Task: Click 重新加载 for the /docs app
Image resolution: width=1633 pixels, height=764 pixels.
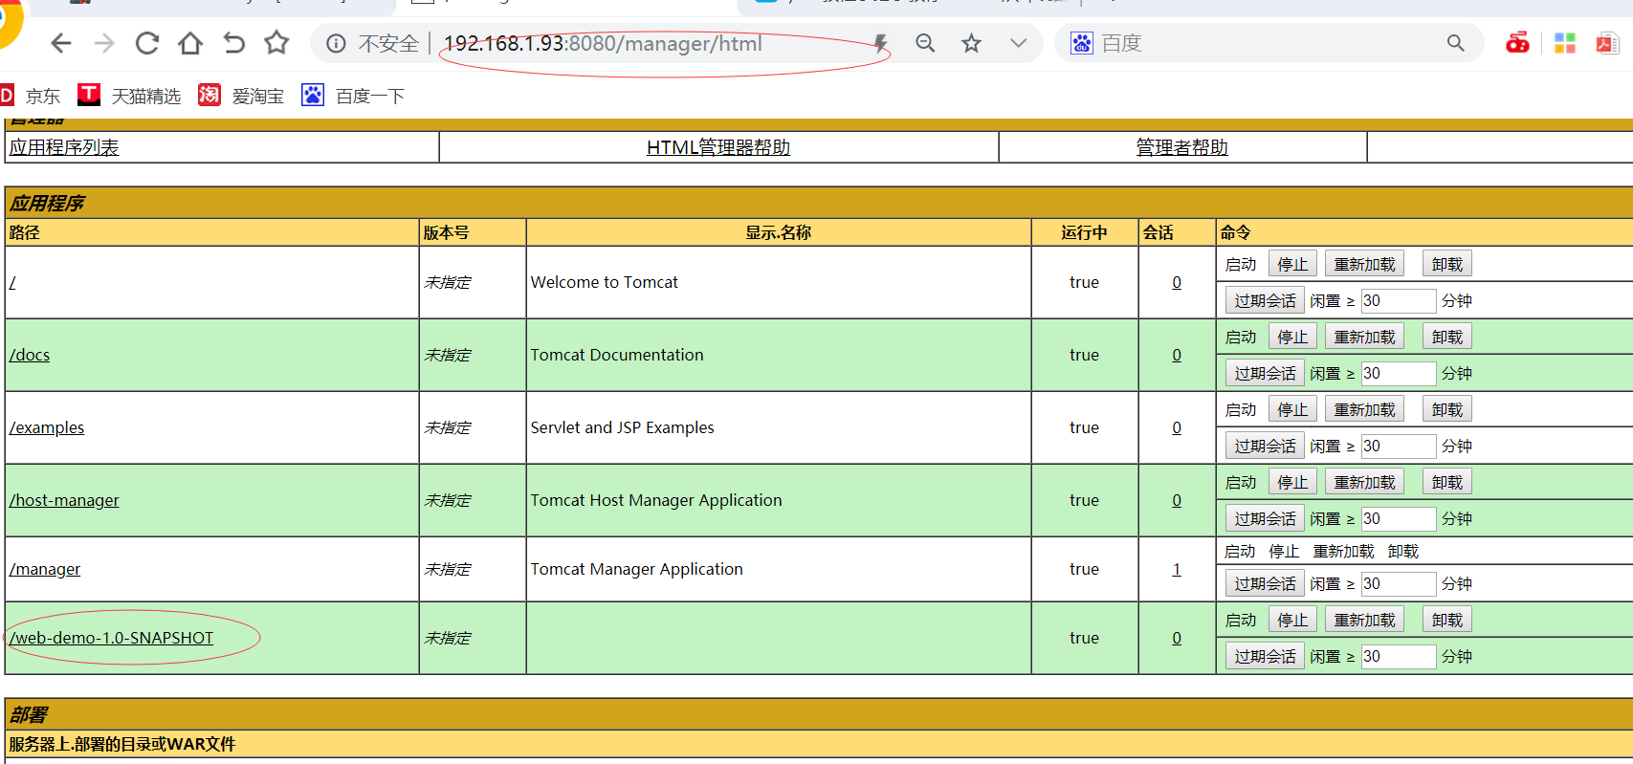Action: [1364, 337]
